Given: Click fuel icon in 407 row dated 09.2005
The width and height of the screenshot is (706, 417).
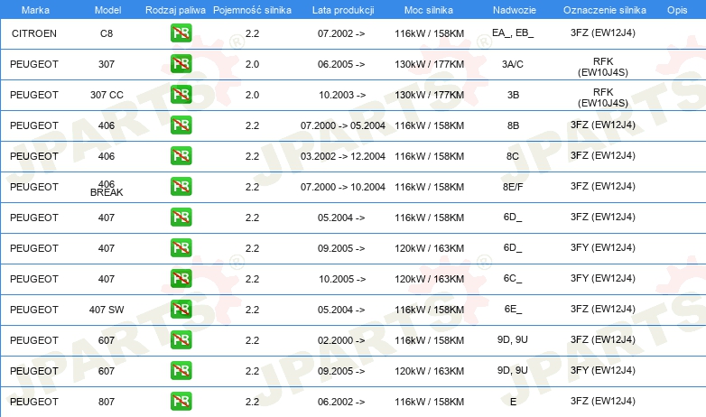Looking at the screenshot, I should pyautogui.click(x=181, y=247).
